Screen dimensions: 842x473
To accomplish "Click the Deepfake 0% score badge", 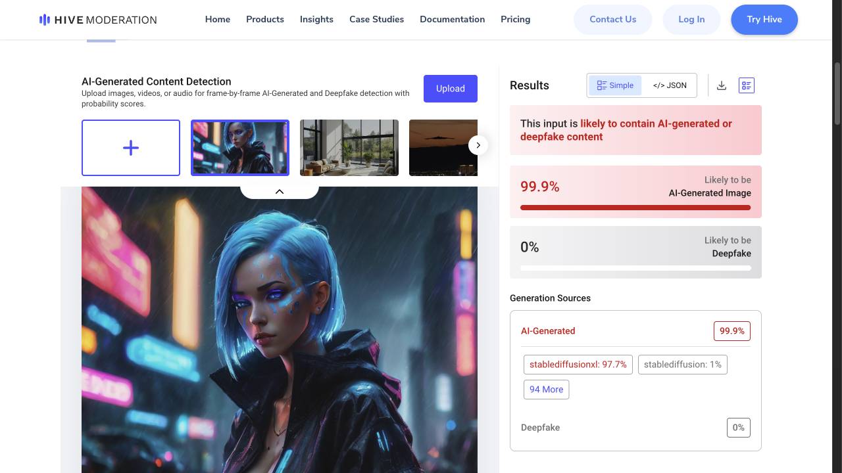I will click(x=739, y=428).
